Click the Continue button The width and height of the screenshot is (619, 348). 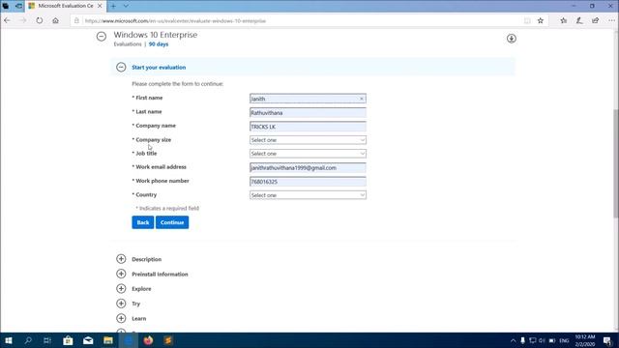point(172,222)
